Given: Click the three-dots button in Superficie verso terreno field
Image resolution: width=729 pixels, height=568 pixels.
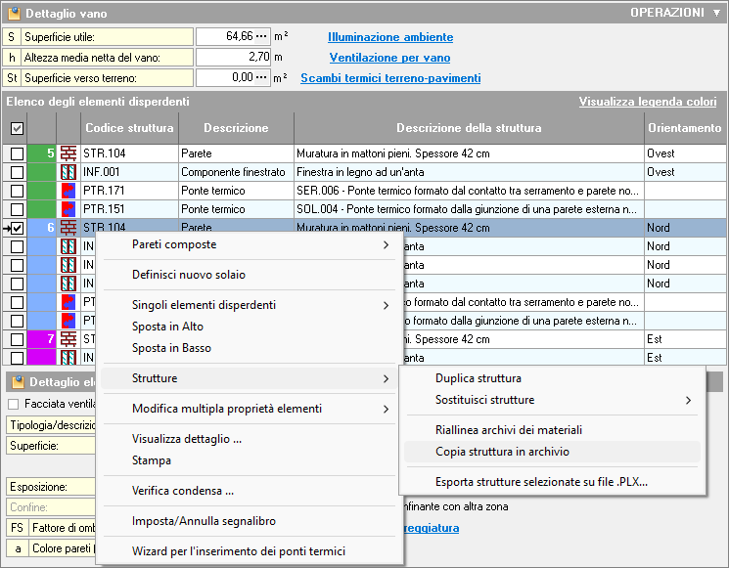Looking at the screenshot, I should tap(260, 77).
